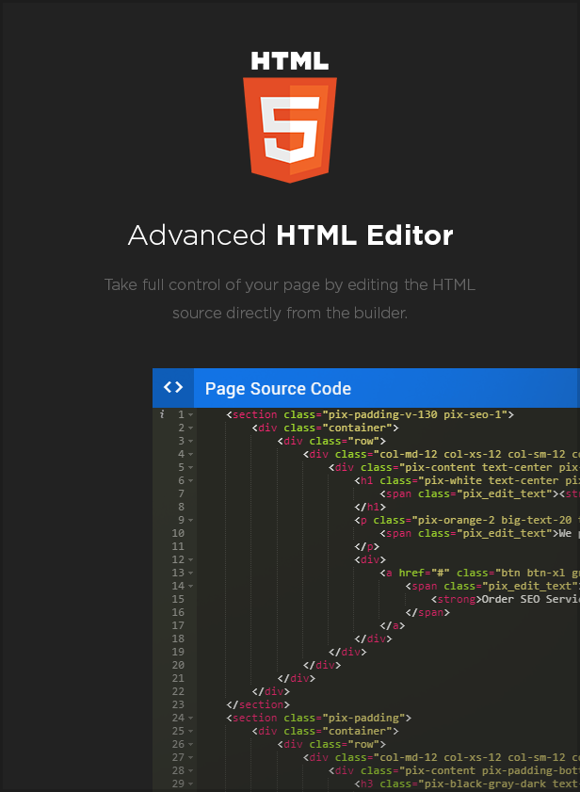This screenshot has height=792, width=580.
Task: Collapse the row div on line 3
Action: (192, 440)
